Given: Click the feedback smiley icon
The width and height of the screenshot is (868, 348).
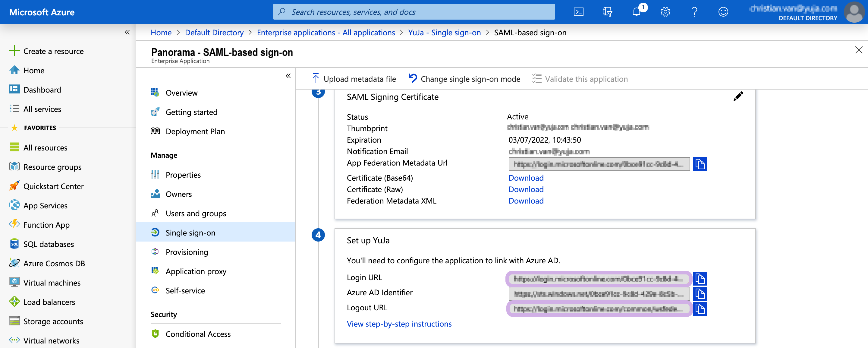Looking at the screenshot, I should point(723,12).
